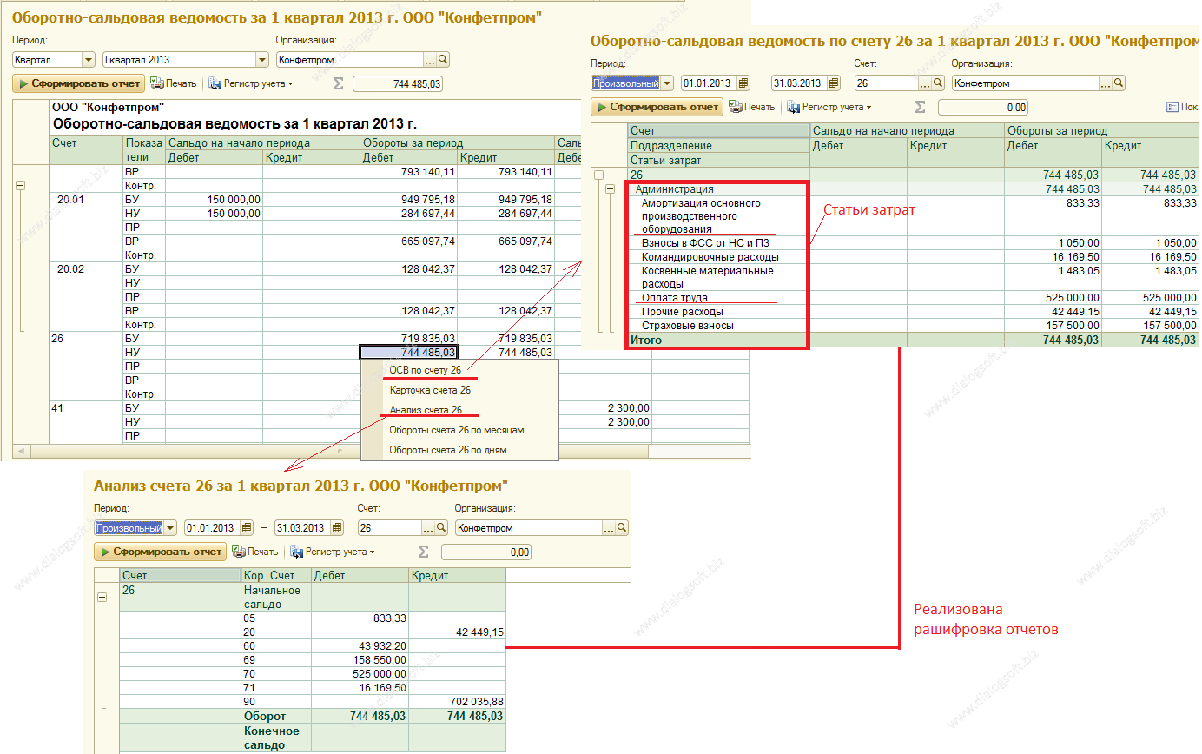Image resolution: width=1202 pixels, height=754 pixels.
Task: Click Регистр учета icon in Анализ счета 26 window
Action: tap(297, 552)
